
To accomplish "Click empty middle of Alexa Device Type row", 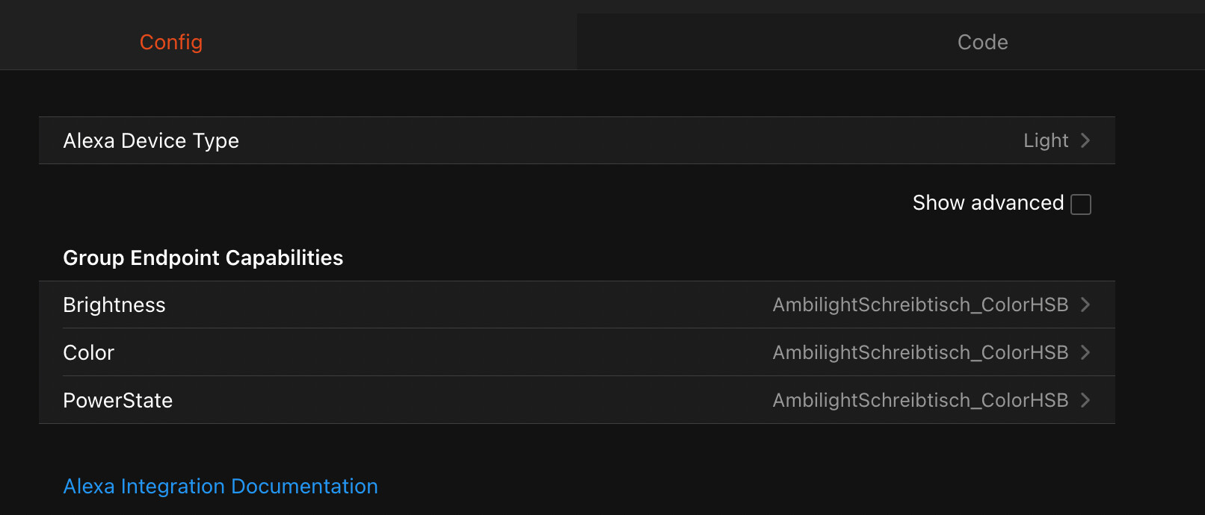I will tap(598, 140).
